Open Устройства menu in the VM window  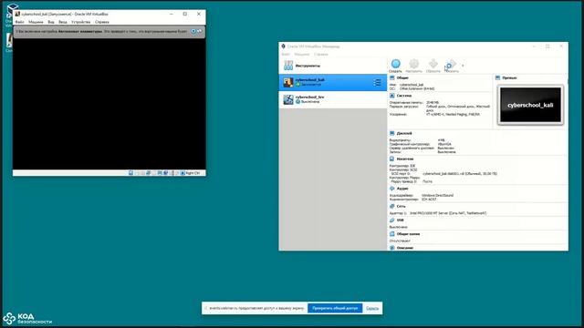point(81,22)
